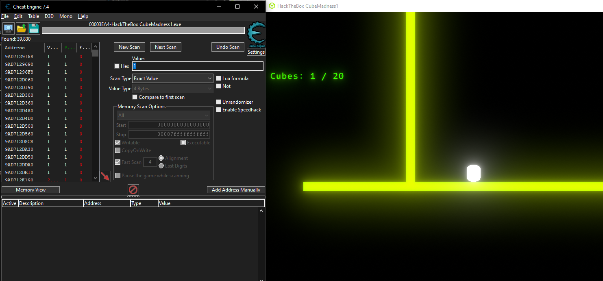This screenshot has width=603, height=281.
Task: Select the Last Digits radio button
Action: (161, 166)
